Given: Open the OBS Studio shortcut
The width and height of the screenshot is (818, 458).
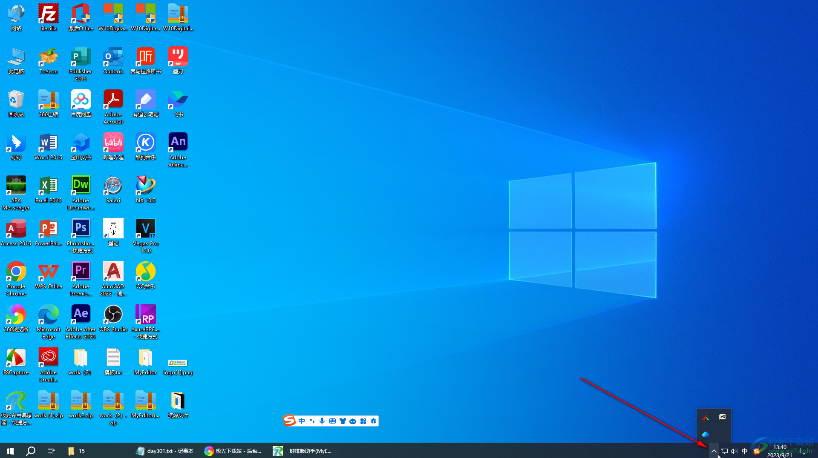Looking at the screenshot, I should [113, 318].
